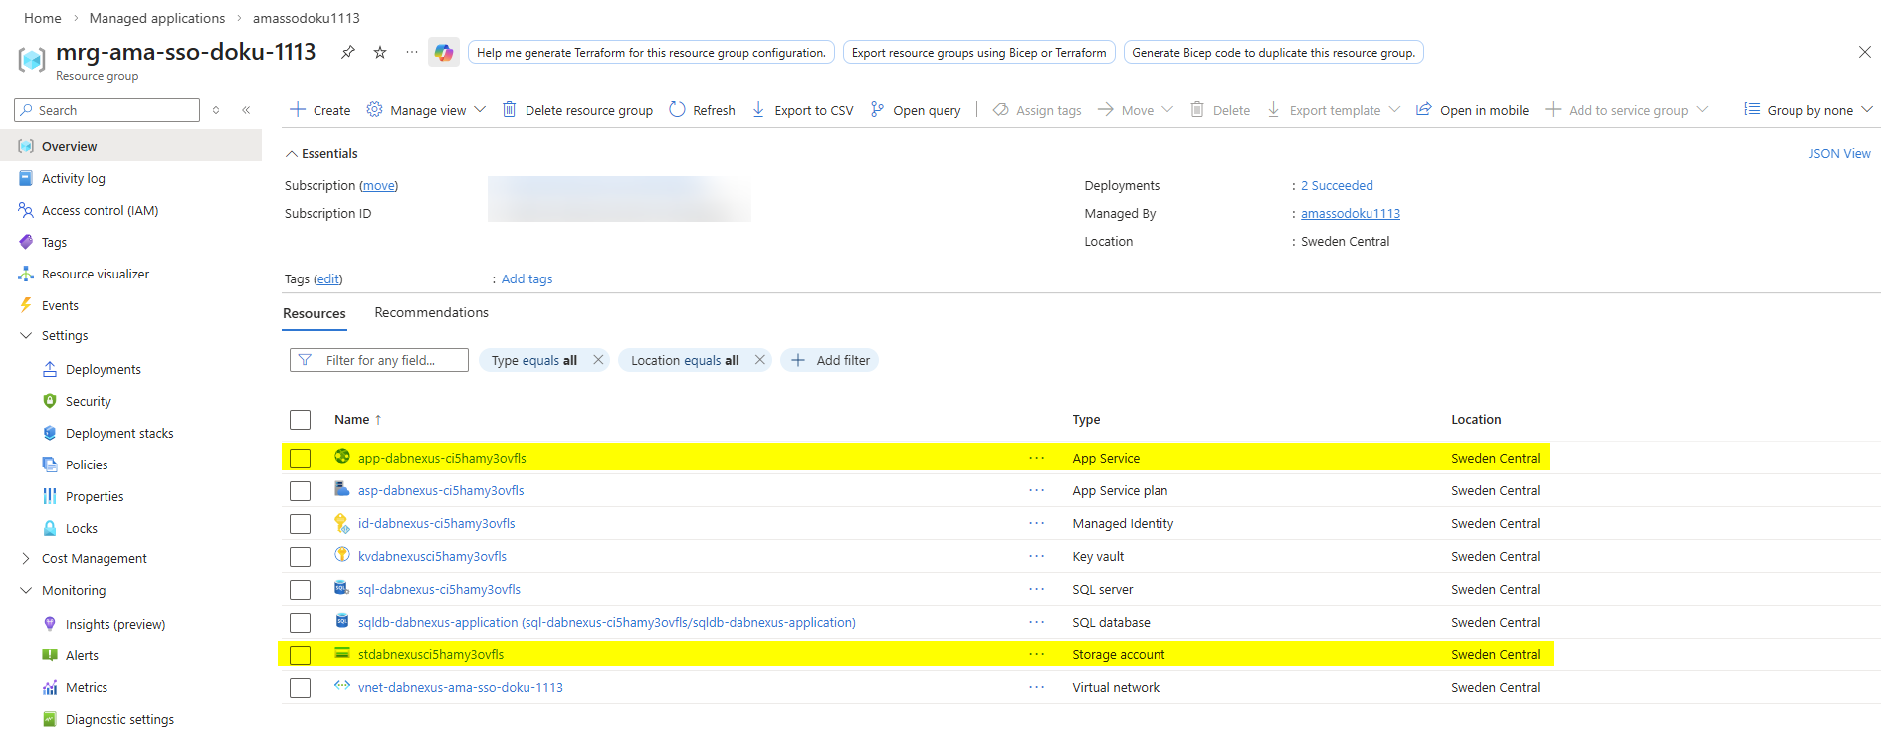The image size is (1899, 742).
Task: Open the Activity log menu item
Action: pos(73,179)
